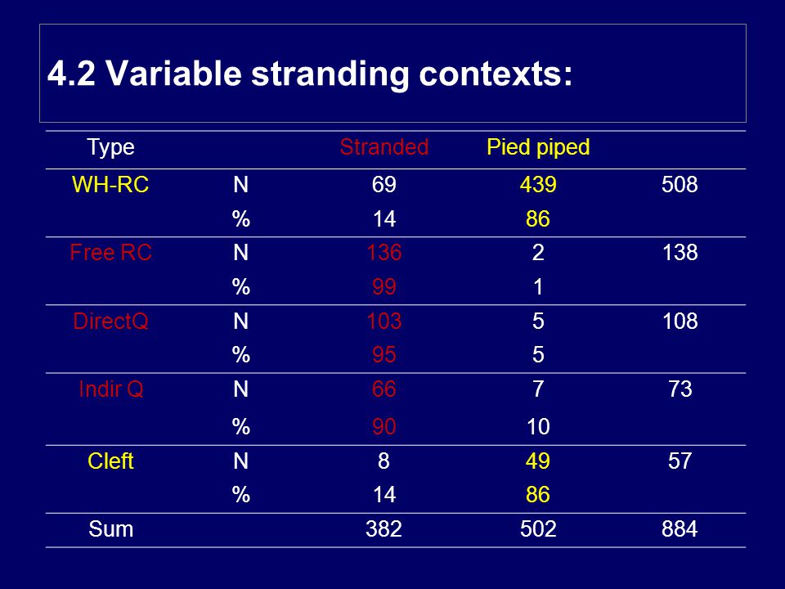Click the red 'Stranded' column header

coord(384,147)
